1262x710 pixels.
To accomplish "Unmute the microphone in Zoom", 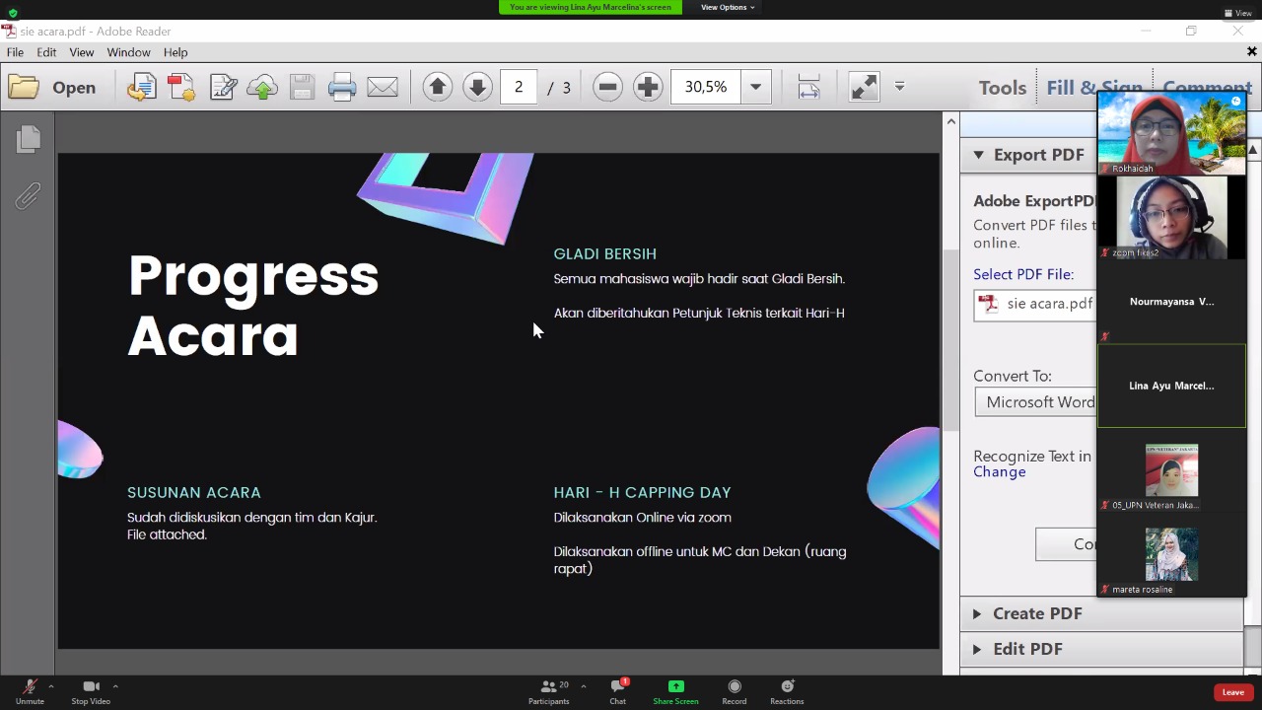I will [30, 691].
